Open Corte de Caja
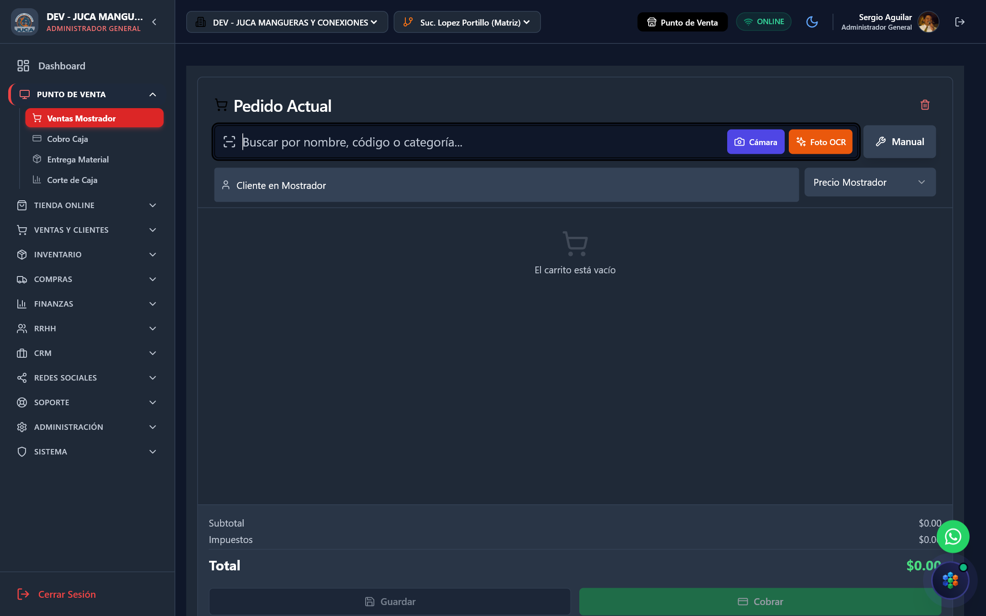This screenshot has width=986, height=616. pyautogui.click(x=94, y=180)
